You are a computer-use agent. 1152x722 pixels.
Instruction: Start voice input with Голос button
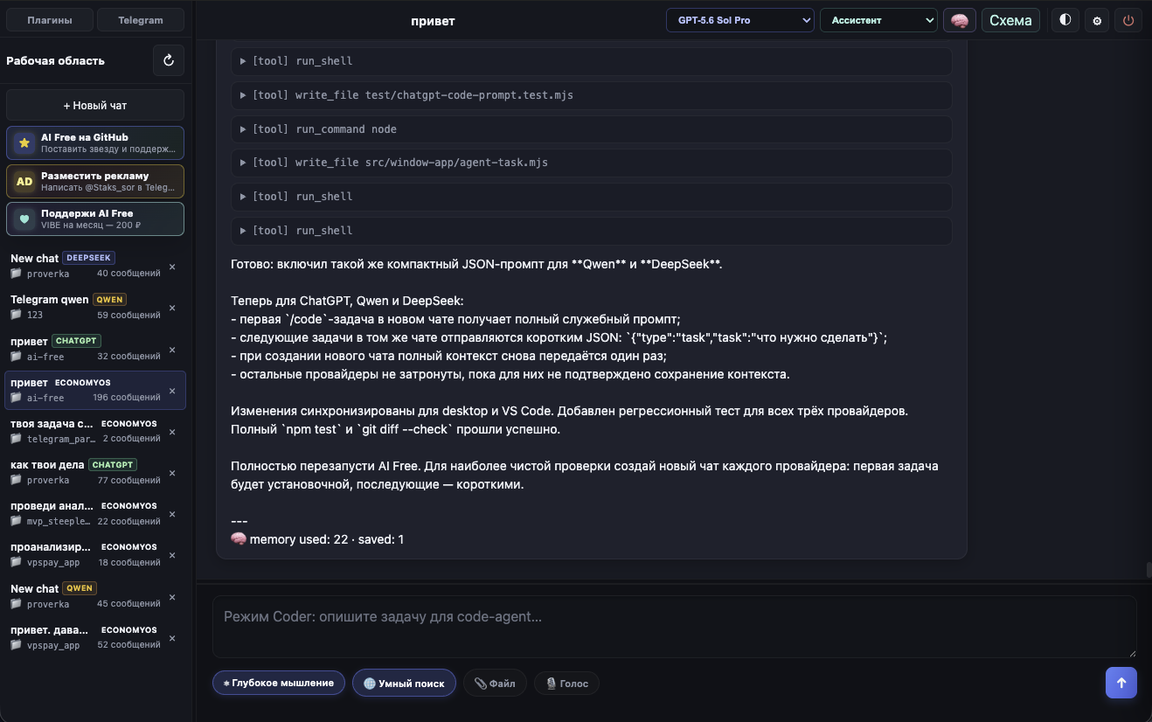[566, 684]
